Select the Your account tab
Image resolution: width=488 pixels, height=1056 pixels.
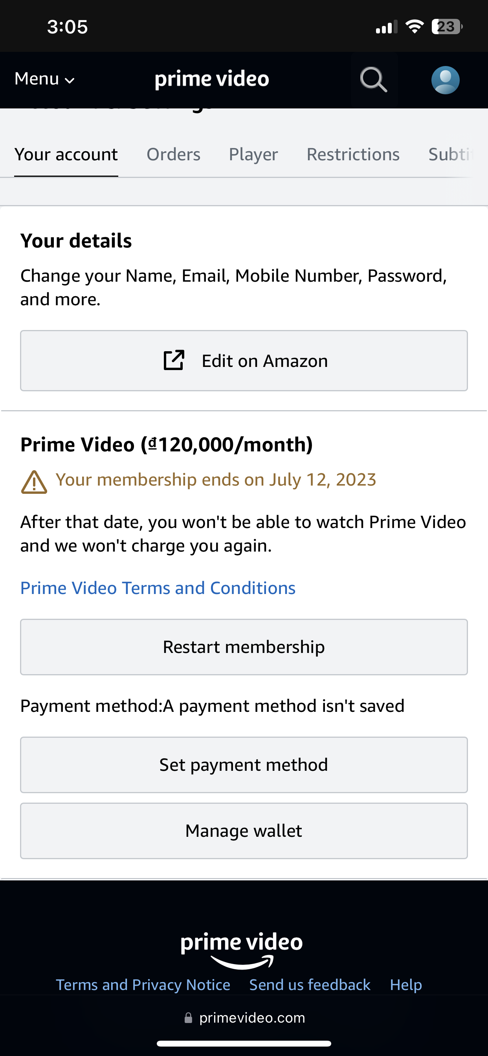coord(66,154)
